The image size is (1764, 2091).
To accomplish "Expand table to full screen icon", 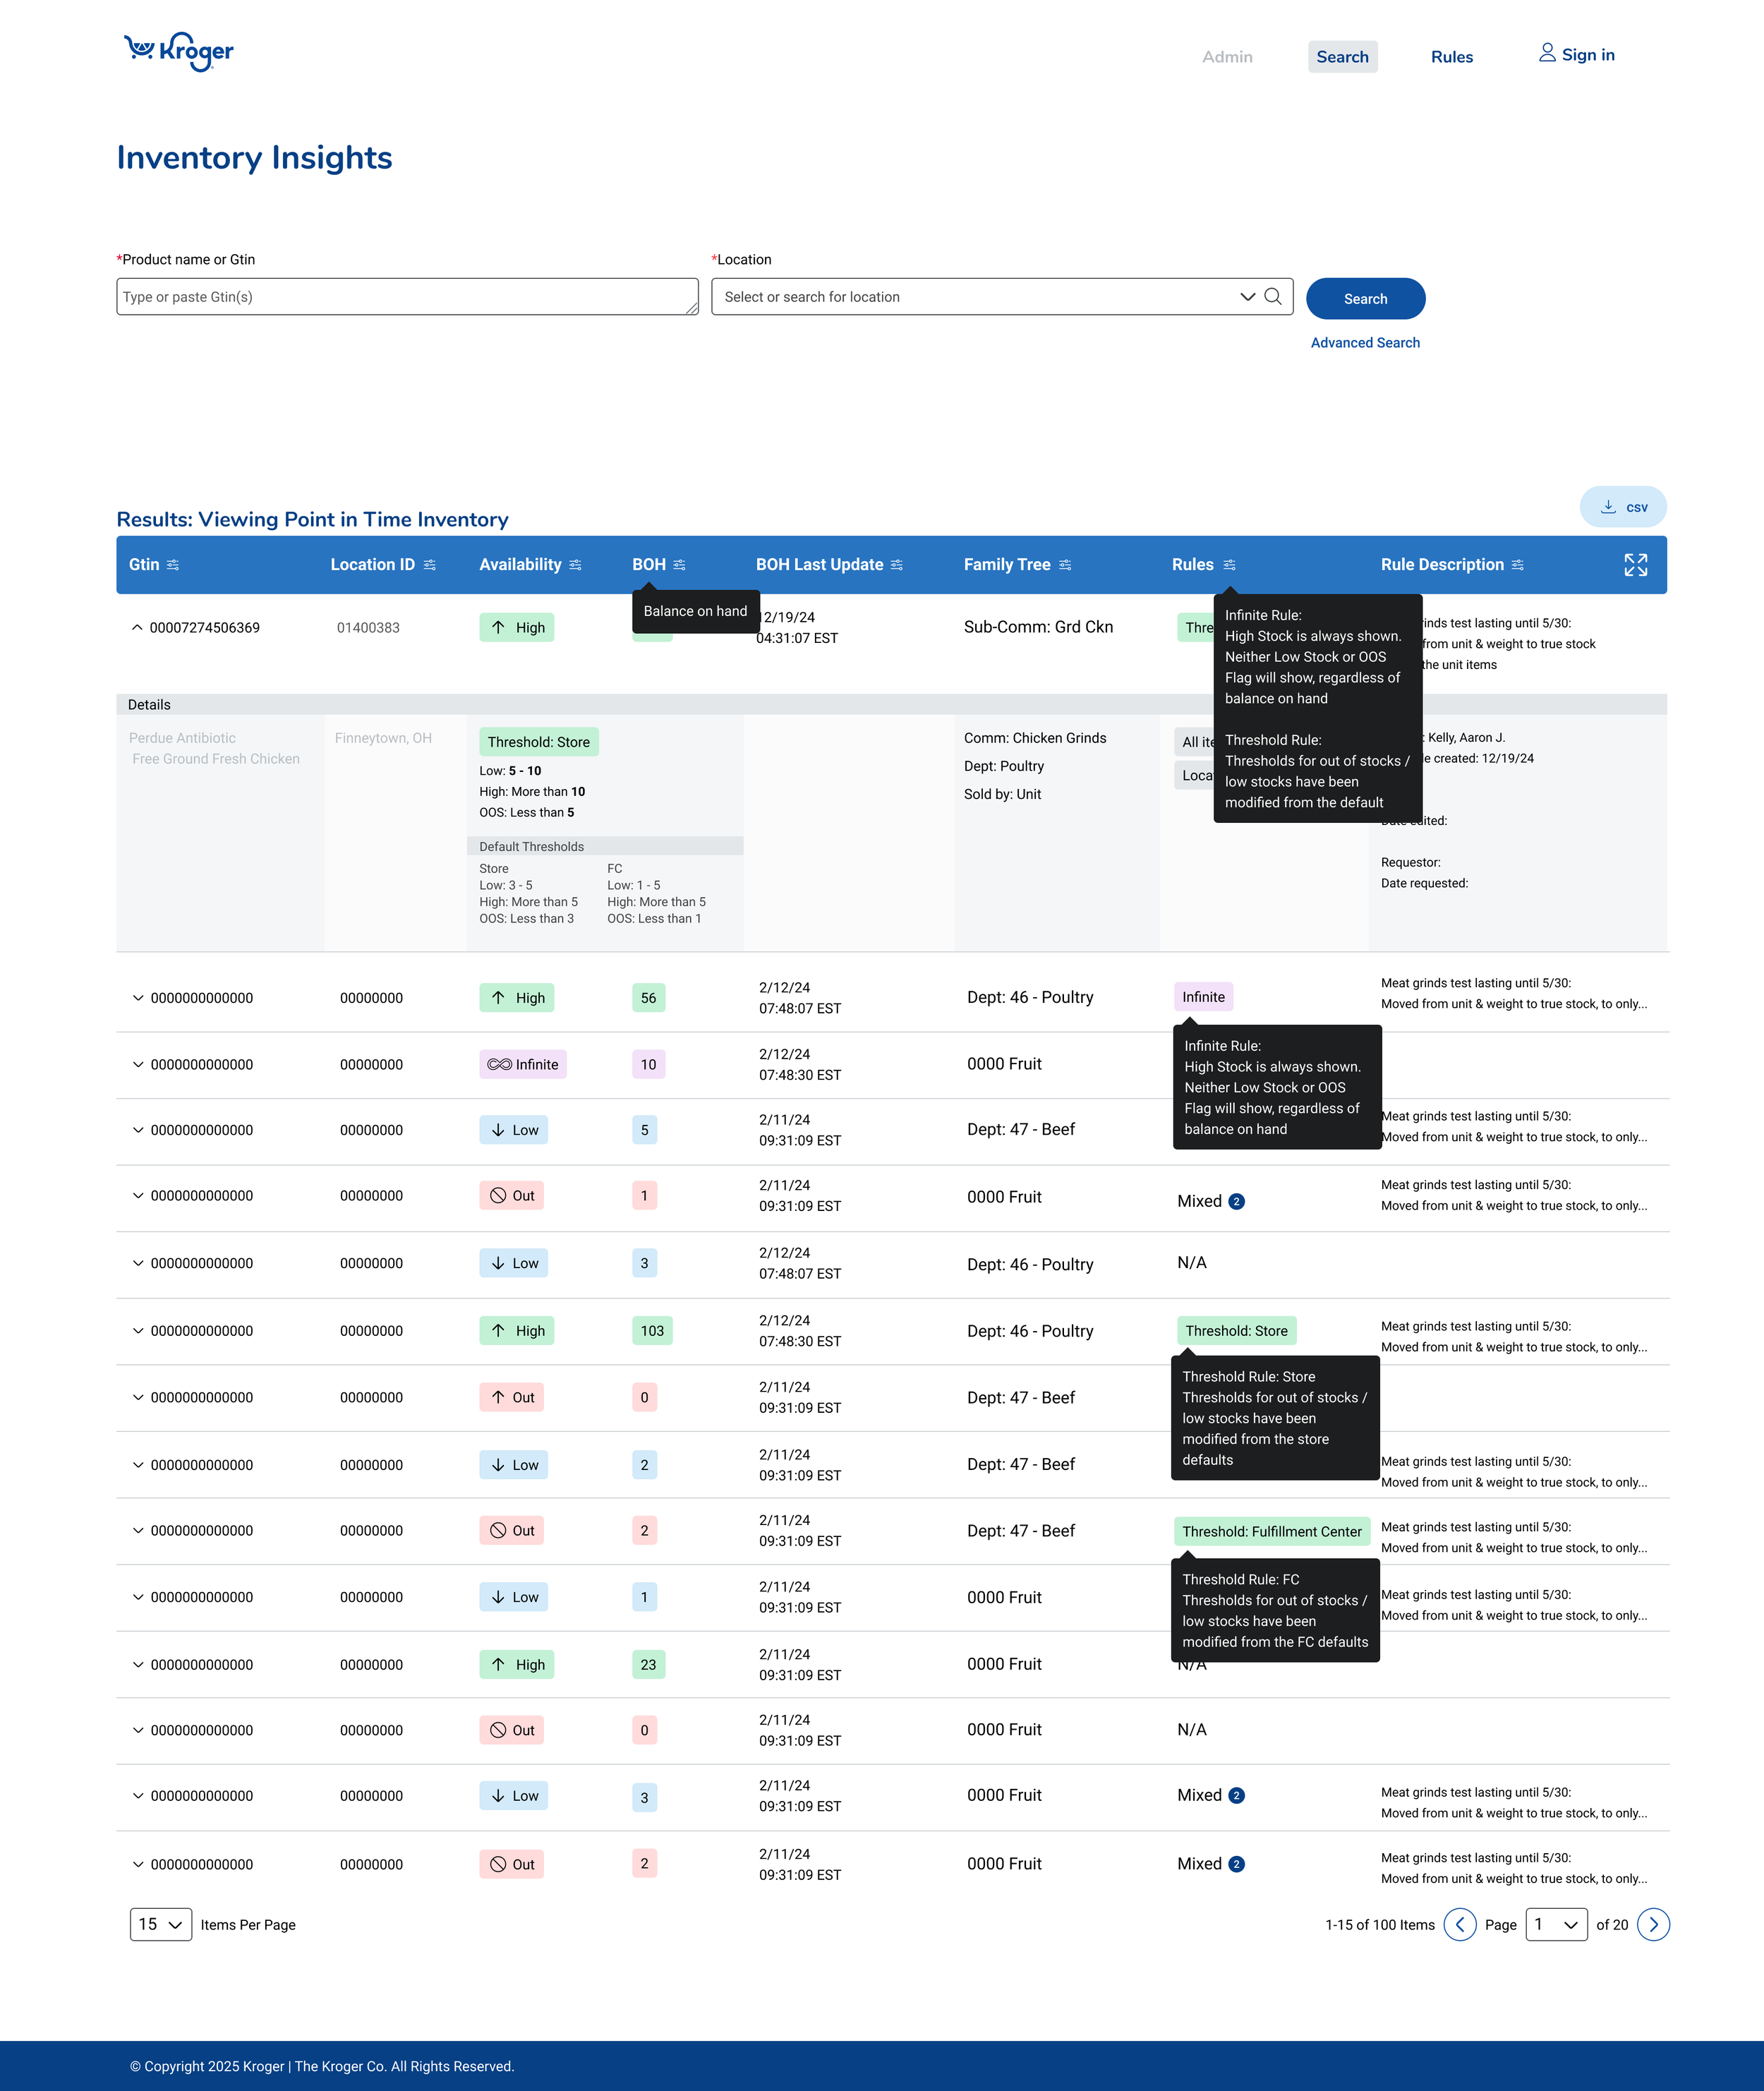I will tap(1635, 565).
